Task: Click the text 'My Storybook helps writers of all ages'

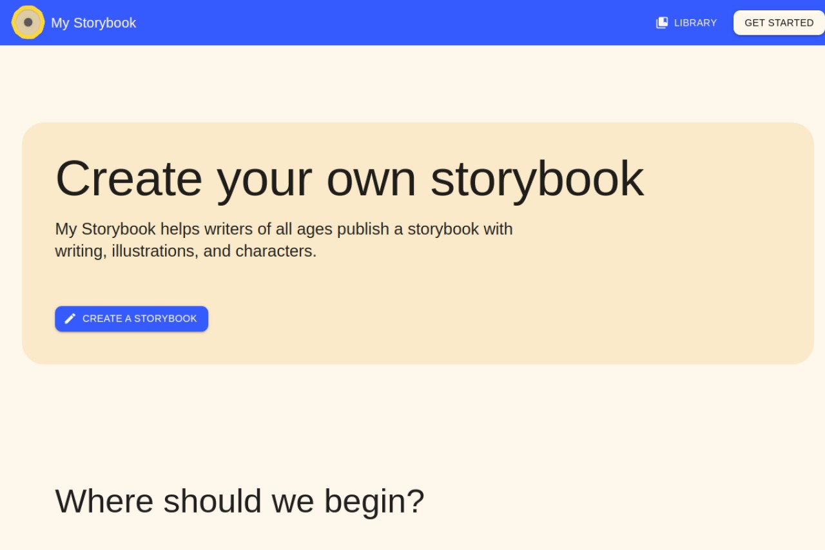Action: pyautogui.click(x=194, y=229)
